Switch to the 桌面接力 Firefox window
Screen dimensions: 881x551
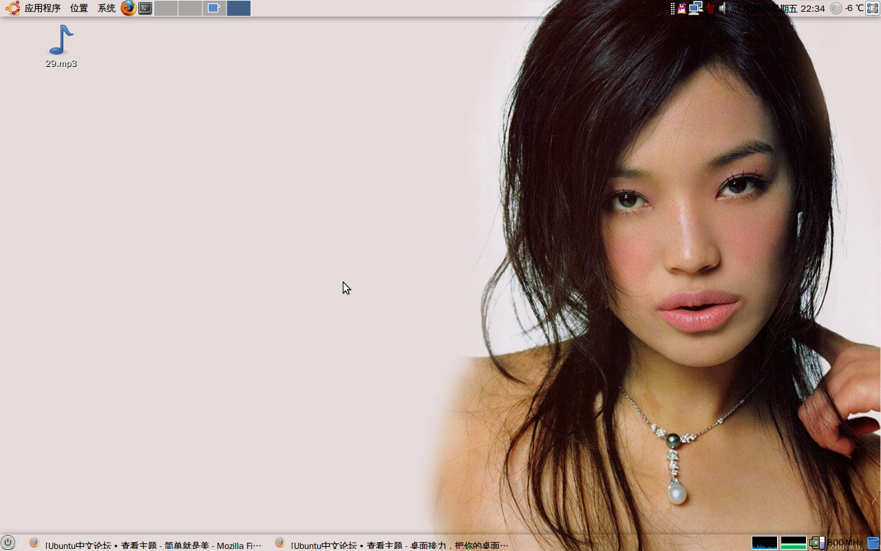(392, 543)
